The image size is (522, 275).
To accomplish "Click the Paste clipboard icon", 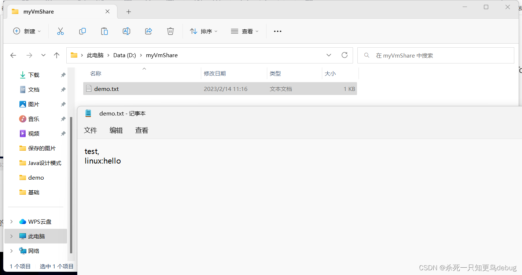I will point(104,31).
